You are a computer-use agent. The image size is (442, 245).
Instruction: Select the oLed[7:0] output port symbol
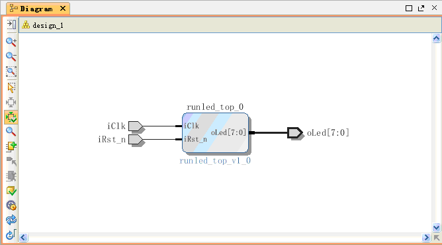tap(295, 133)
